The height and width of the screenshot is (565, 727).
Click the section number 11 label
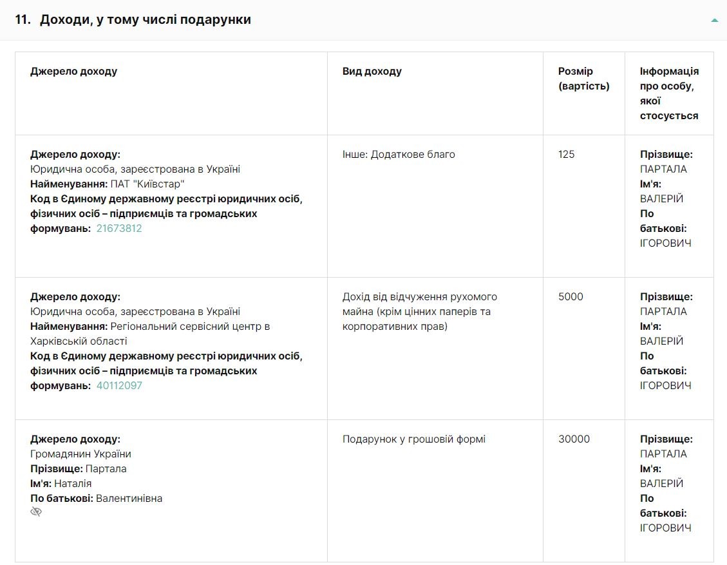[23, 19]
